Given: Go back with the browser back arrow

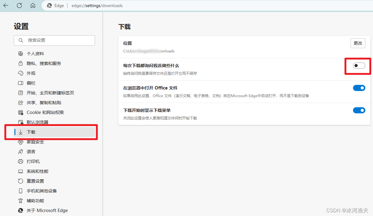Looking at the screenshot, I should coord(6,6).
